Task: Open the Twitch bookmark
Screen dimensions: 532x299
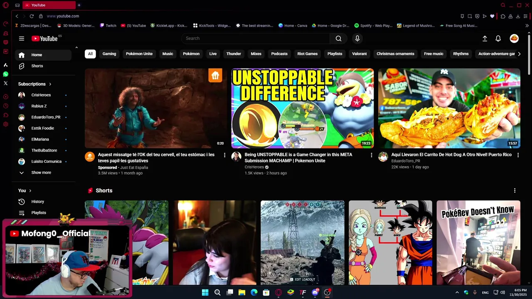Action: point(108,26)
